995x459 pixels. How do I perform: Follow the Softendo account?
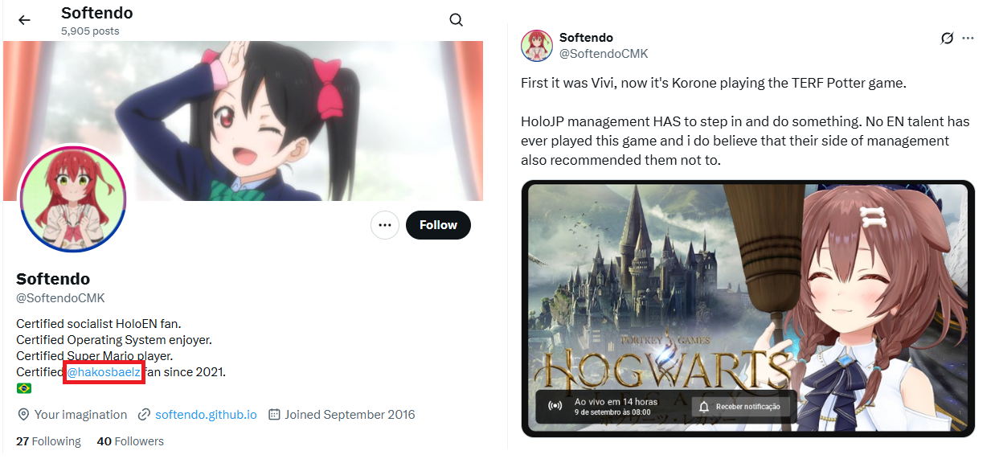(438, 225)
